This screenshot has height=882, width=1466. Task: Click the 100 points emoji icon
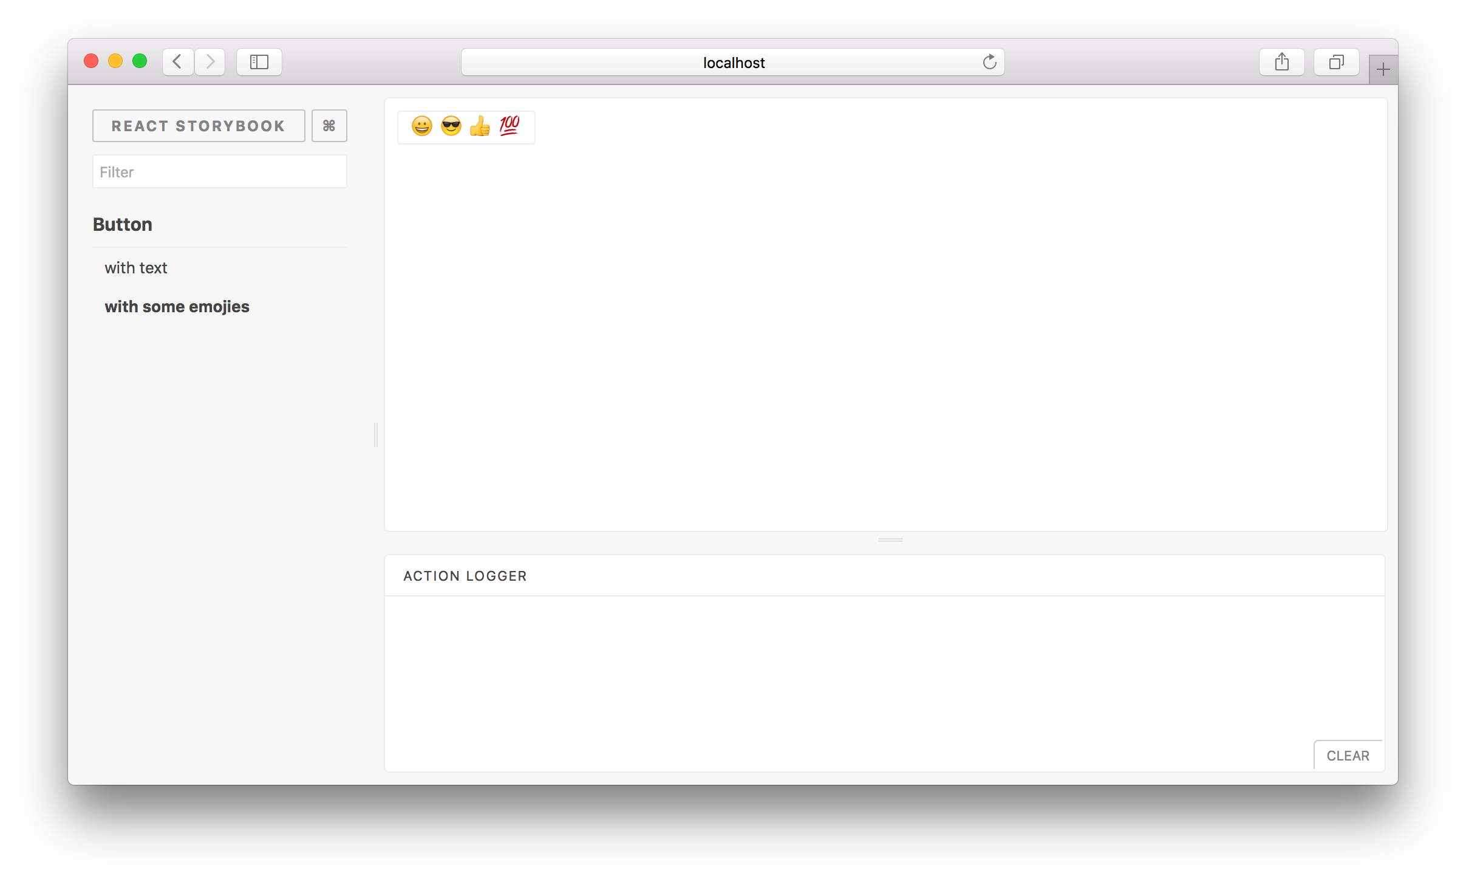511,126
